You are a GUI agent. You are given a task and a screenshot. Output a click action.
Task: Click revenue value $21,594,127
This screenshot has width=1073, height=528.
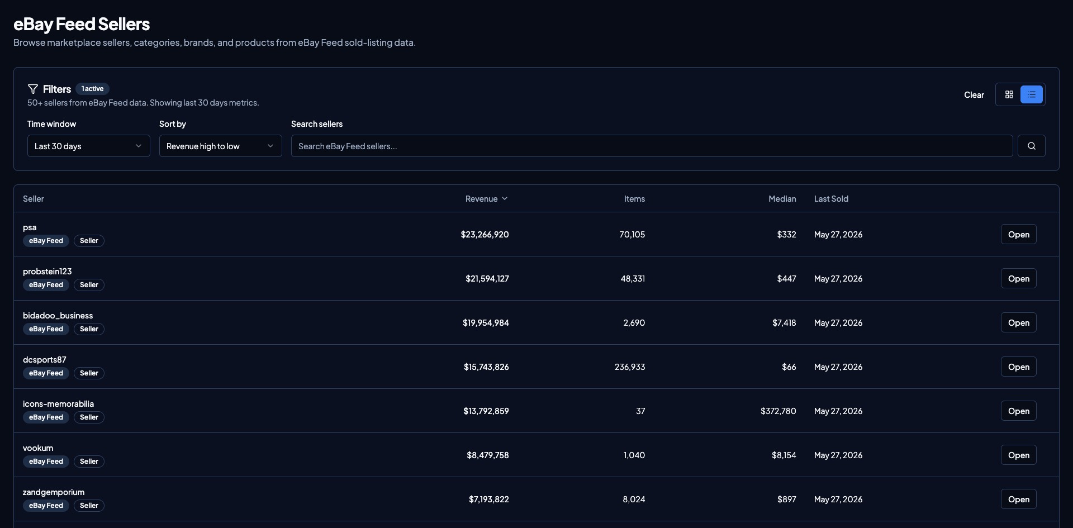(x=487, y=279)
